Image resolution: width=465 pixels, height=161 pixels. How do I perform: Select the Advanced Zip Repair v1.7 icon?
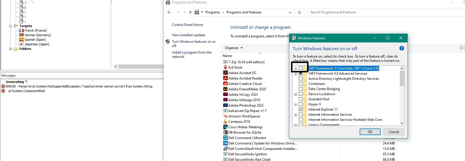[x=225, y=111]
